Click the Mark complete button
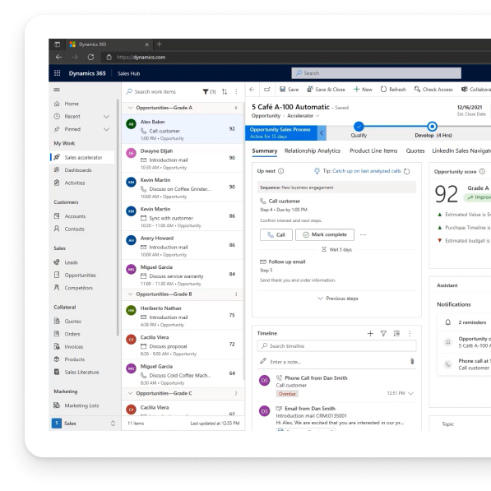Viewport: 491px width, 491px height. tap(325, 234)
